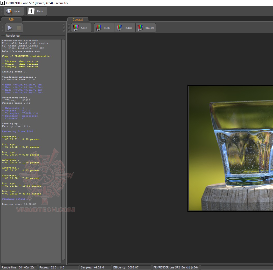Image resolution: width=273 pixels, height=270 pixels.
Task: Click the Context toolbar drag handle grip
Action: pyautogui.click(x=69, y=28)
